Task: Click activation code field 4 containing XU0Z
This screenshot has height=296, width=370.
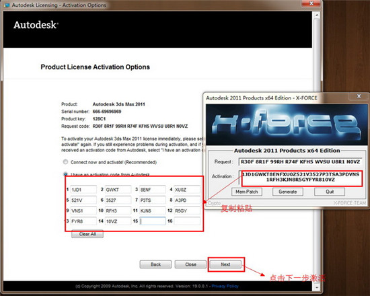Action: click(x=187, y=190)
